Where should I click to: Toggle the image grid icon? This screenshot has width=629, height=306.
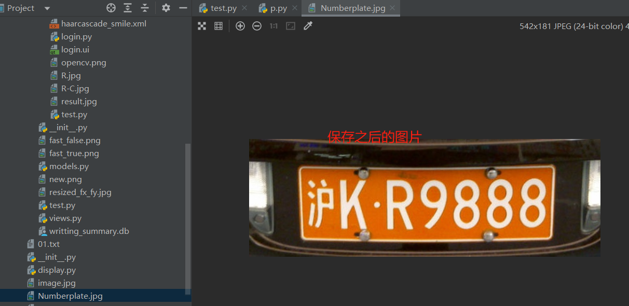218,26
